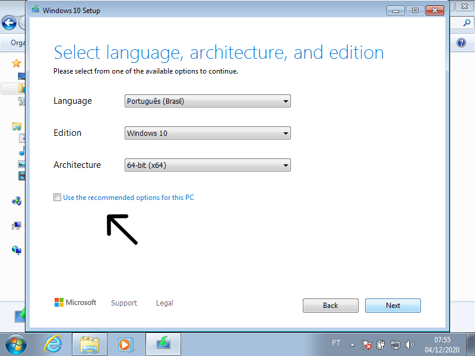This screenshot has height=356, width=475.
Task: Select the Computer icon in Explorer sidebar
Action: tap(17, 225)
